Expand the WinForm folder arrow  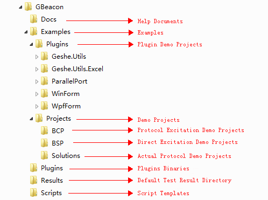[37, 94]
